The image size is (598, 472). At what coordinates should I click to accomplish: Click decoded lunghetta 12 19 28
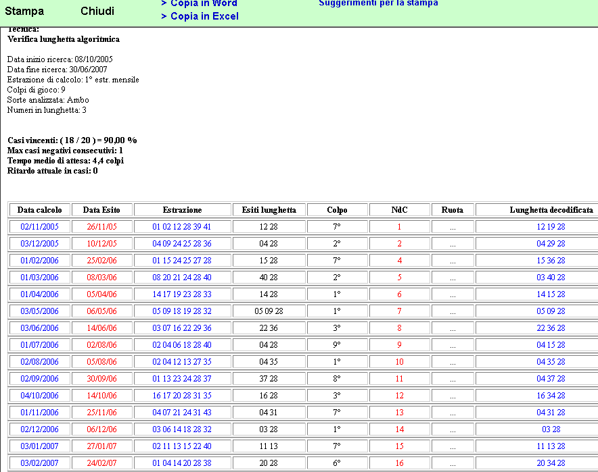[551, 227]
